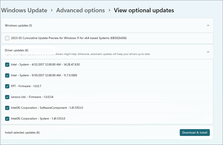Collapse the Driver updates section chevron

coord(208,52)
